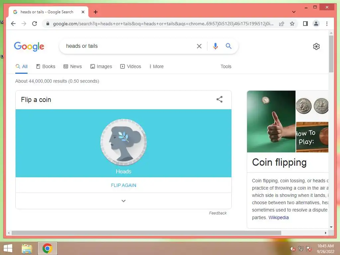Open network status tray icon

pos(301,248)
